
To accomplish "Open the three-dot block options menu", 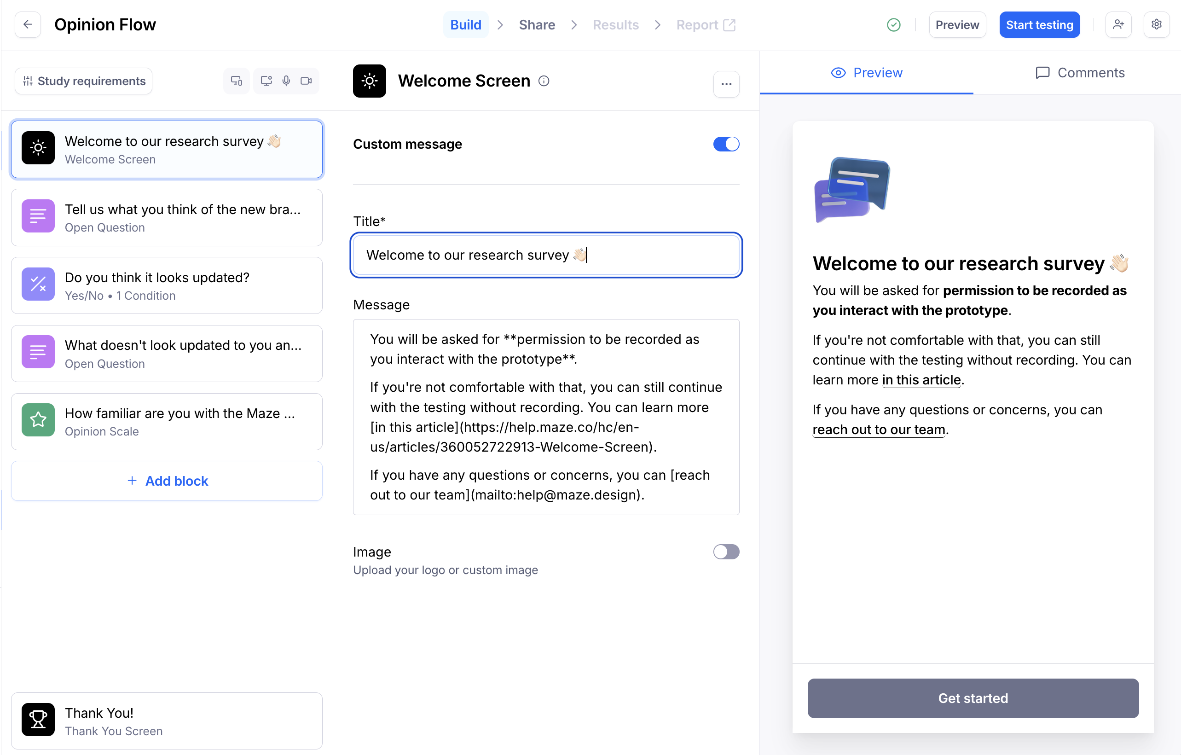I will pos(726,84).
